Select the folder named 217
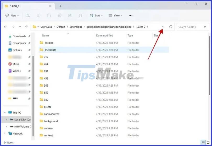Image resolution: width=212 pixels, height=146 pixels. tap(104, 57)
